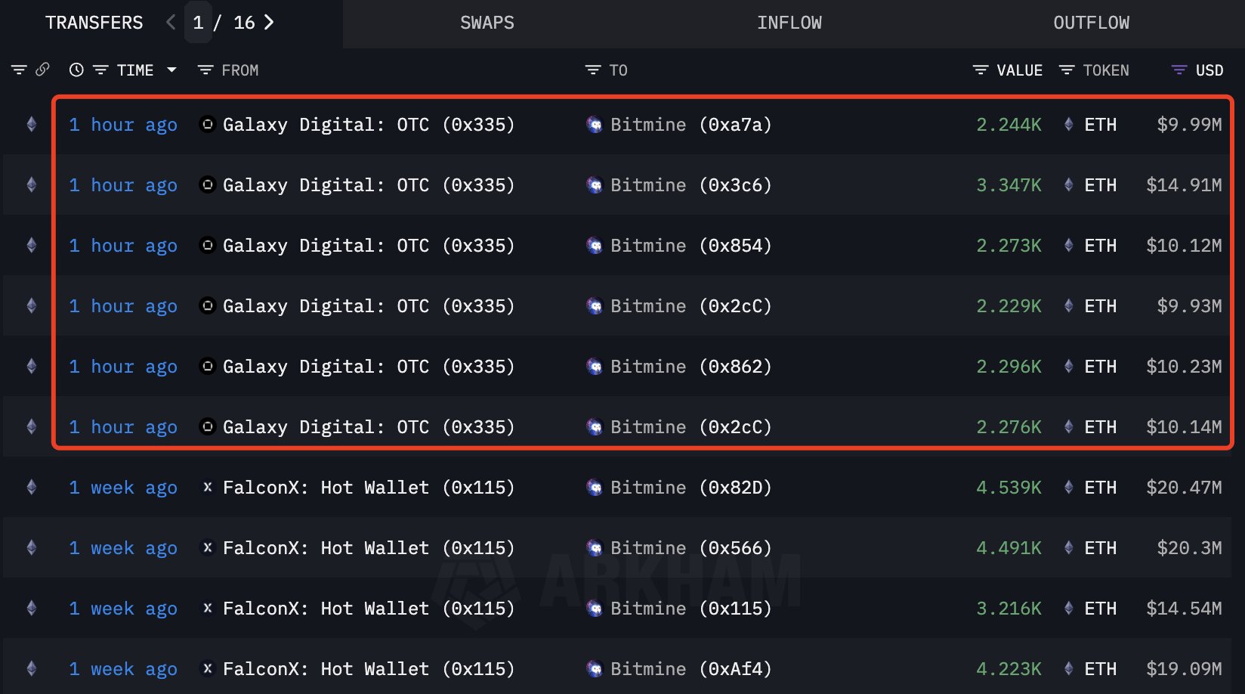
Task: Click ETH token diamond icon in 4.223K row
Action: click(1068, 669)
